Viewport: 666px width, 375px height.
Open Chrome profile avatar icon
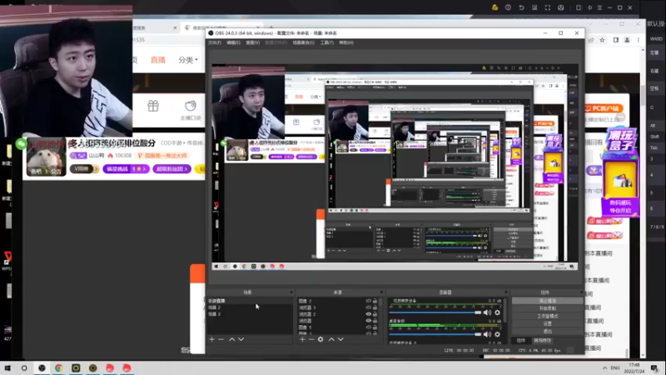click(627, 40)
